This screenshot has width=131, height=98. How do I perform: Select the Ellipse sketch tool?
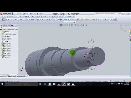click(33, 19)
